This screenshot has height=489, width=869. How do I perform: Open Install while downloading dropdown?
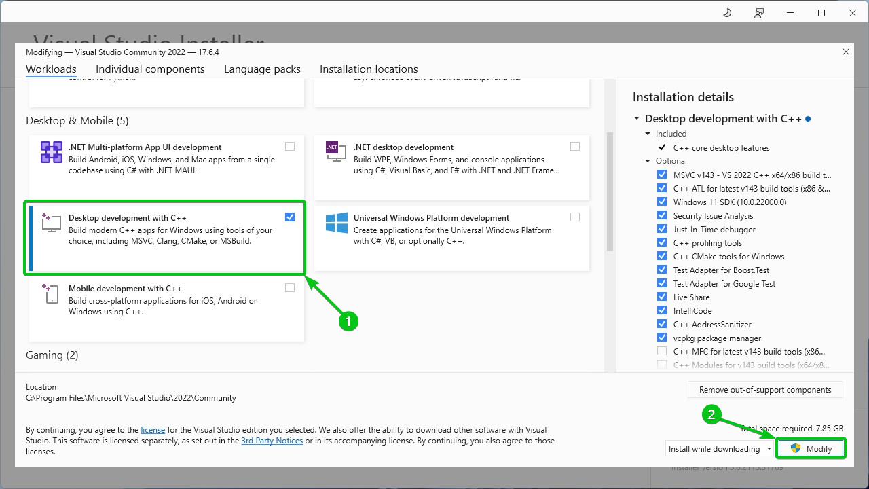coord(720,449)
